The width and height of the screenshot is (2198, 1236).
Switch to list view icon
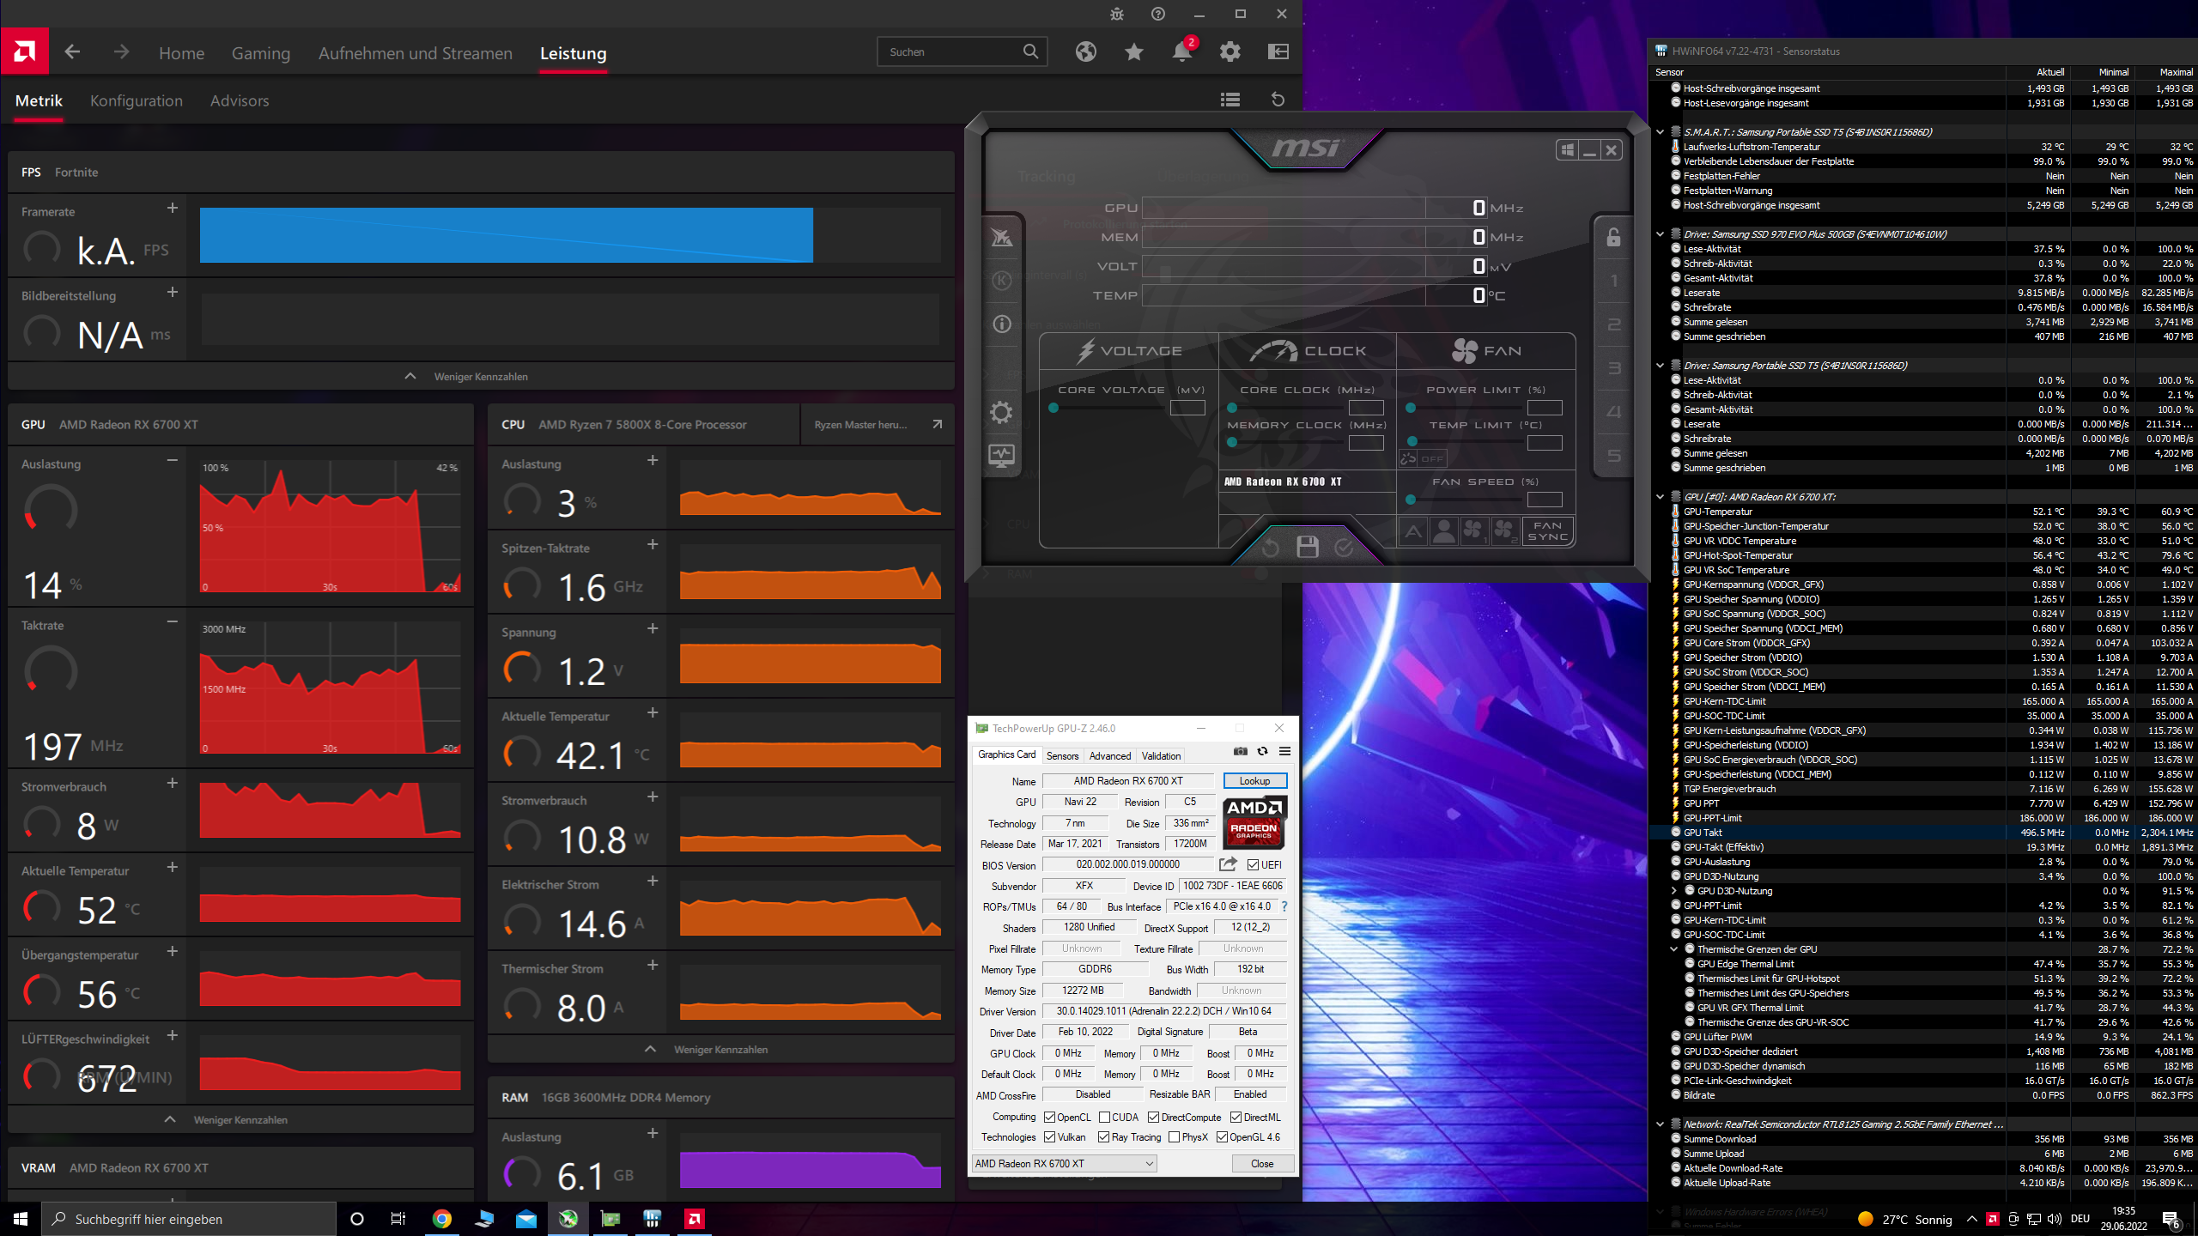coord(1230,100)
